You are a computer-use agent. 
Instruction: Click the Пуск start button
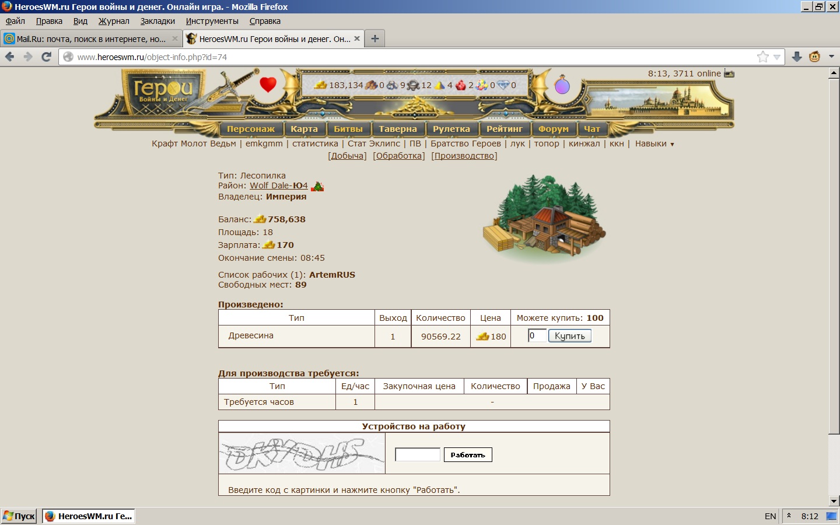tap(19, 516)
